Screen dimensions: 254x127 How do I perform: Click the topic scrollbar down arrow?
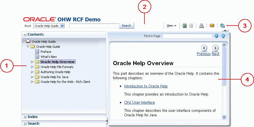(x=224, y=117)
